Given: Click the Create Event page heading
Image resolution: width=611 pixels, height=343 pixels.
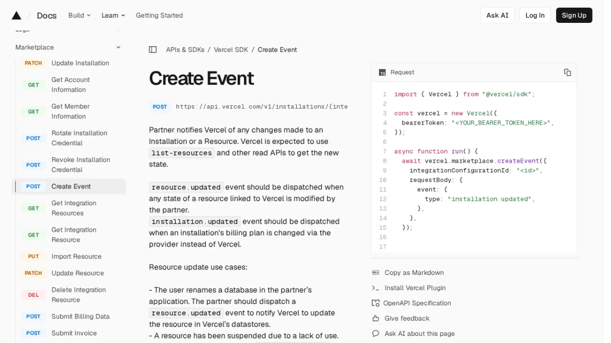Looking at the screenshot, I should coord(201,78).
